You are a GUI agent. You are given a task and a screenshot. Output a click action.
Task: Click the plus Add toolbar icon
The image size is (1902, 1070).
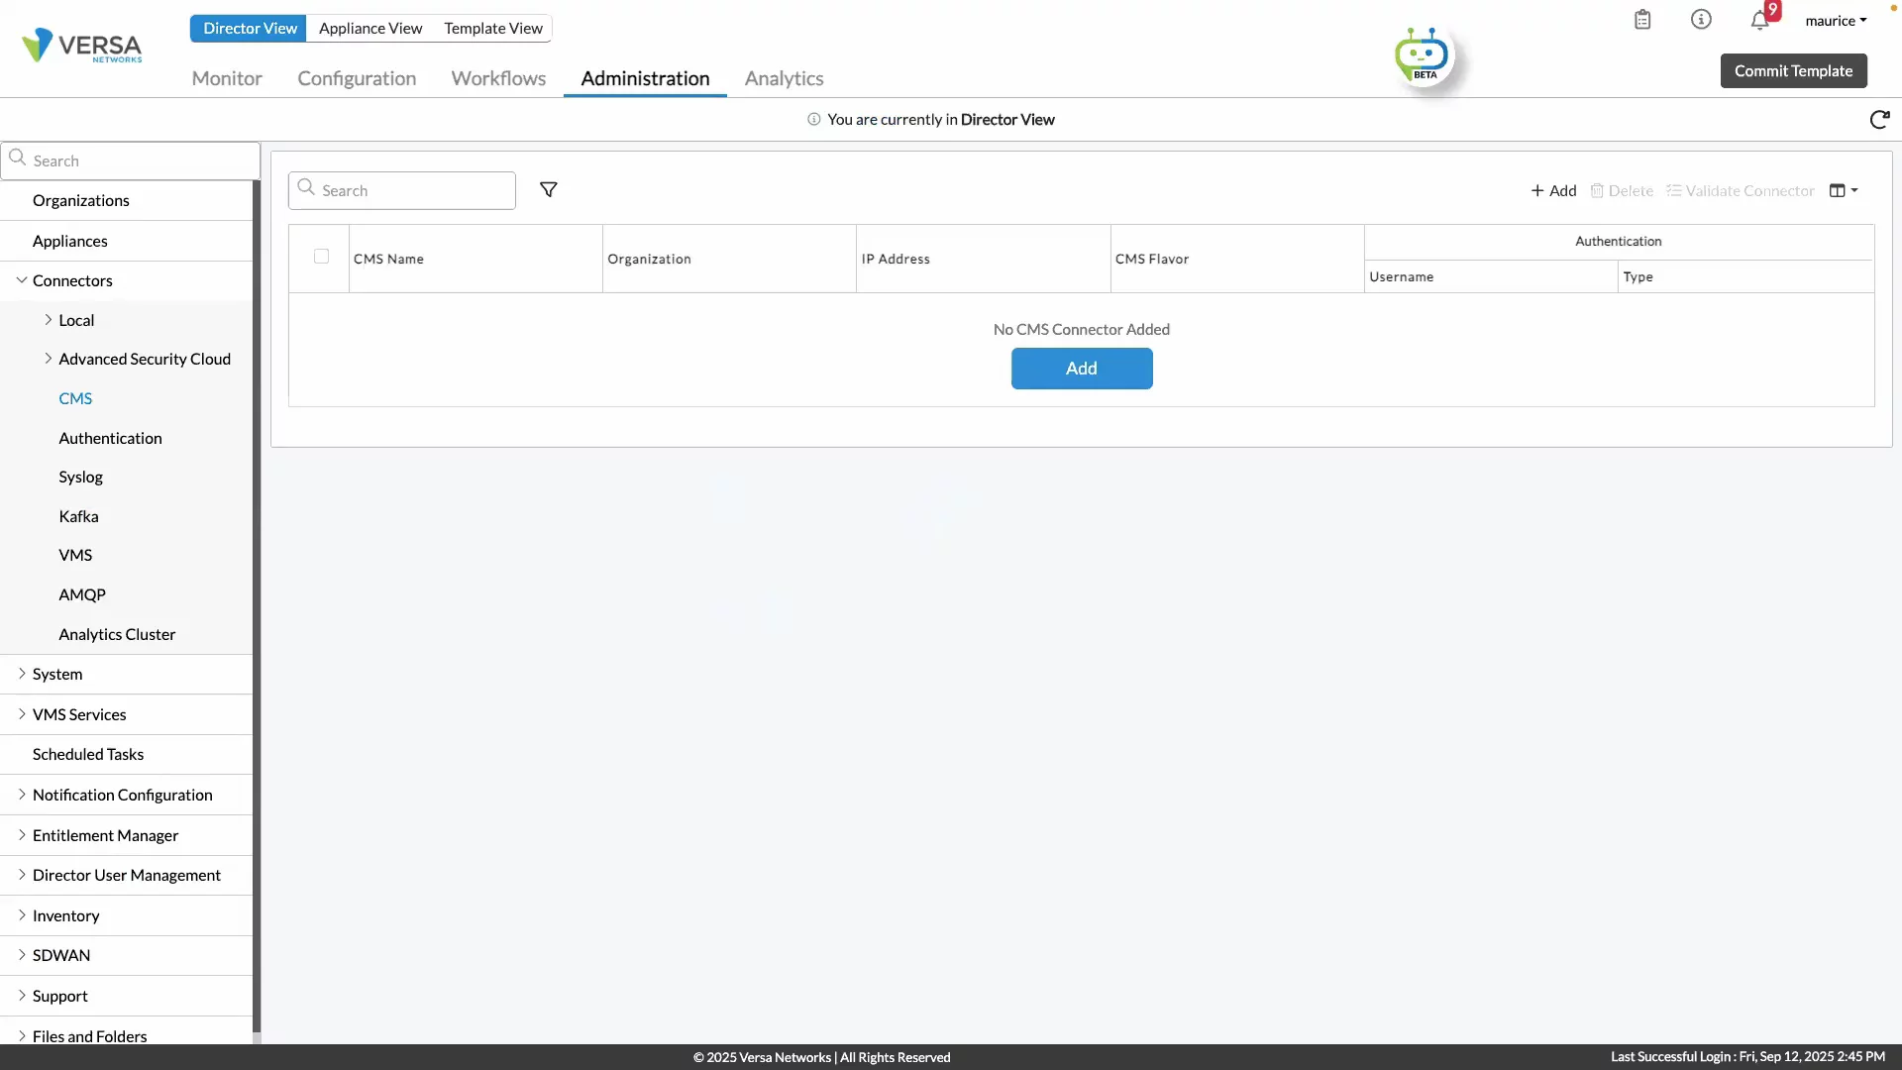pyautogui.click(x=1553, y=190)
